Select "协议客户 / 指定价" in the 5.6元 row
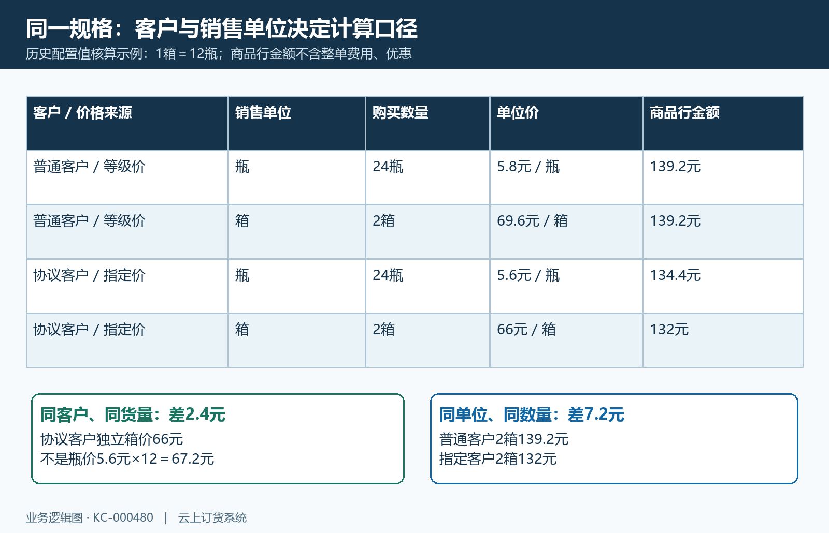 tap(89, 275)
